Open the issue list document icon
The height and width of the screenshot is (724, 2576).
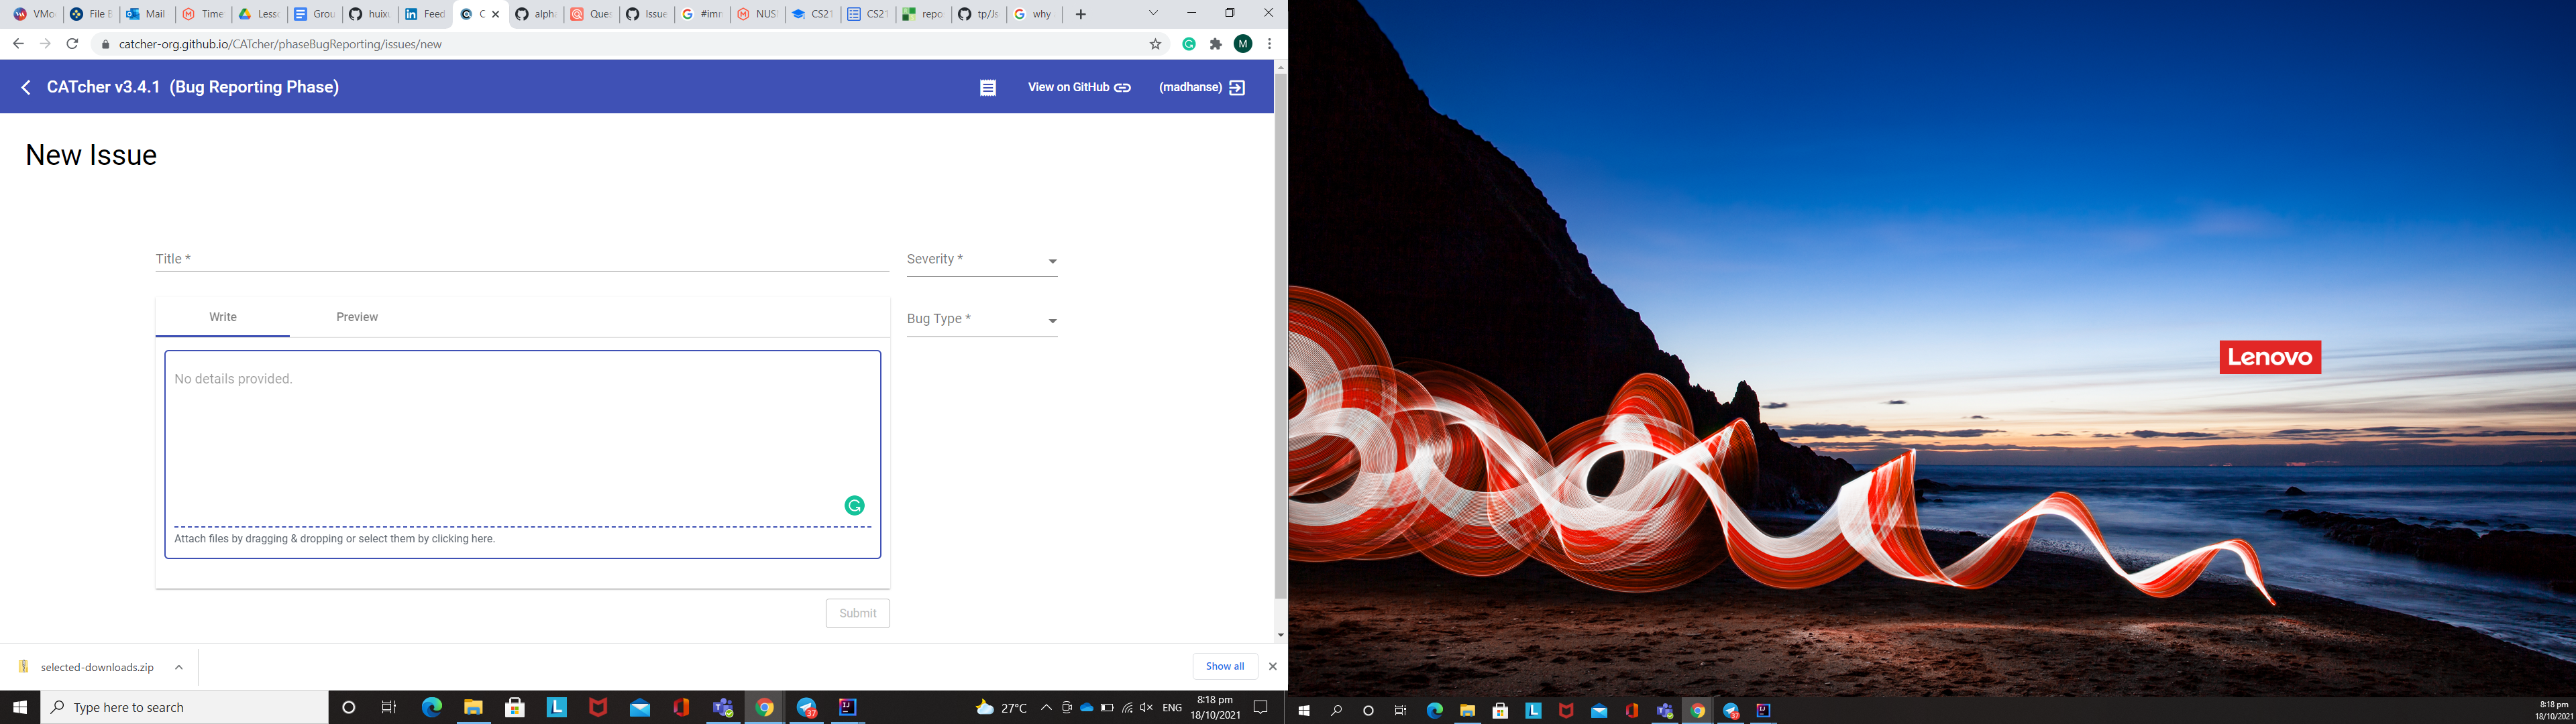[987, 88]
